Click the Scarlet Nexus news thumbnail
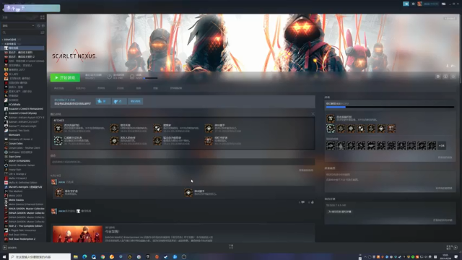Image resolution: width=462 pixels, height=260 pixels. click(77, 234)
